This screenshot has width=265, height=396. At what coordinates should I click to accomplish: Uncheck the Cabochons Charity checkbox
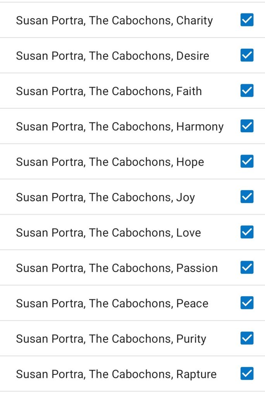pyautogui.click(x=247, y=20)
